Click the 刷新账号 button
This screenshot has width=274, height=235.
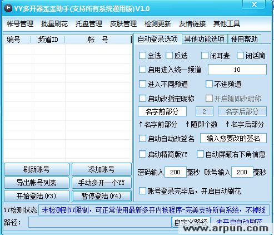pyautogui.click(x=37, y=169)
